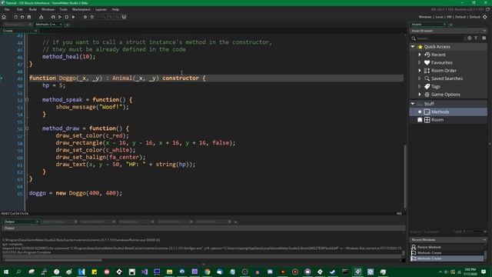
Task: Collapse the Recent Windows panel
Action: click(x=484, y=240)
